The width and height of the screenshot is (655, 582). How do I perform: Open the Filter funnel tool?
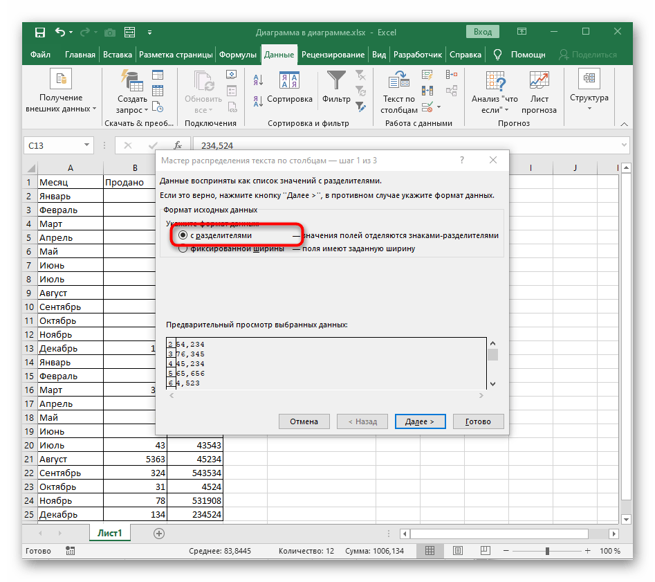tap(336, 81)
